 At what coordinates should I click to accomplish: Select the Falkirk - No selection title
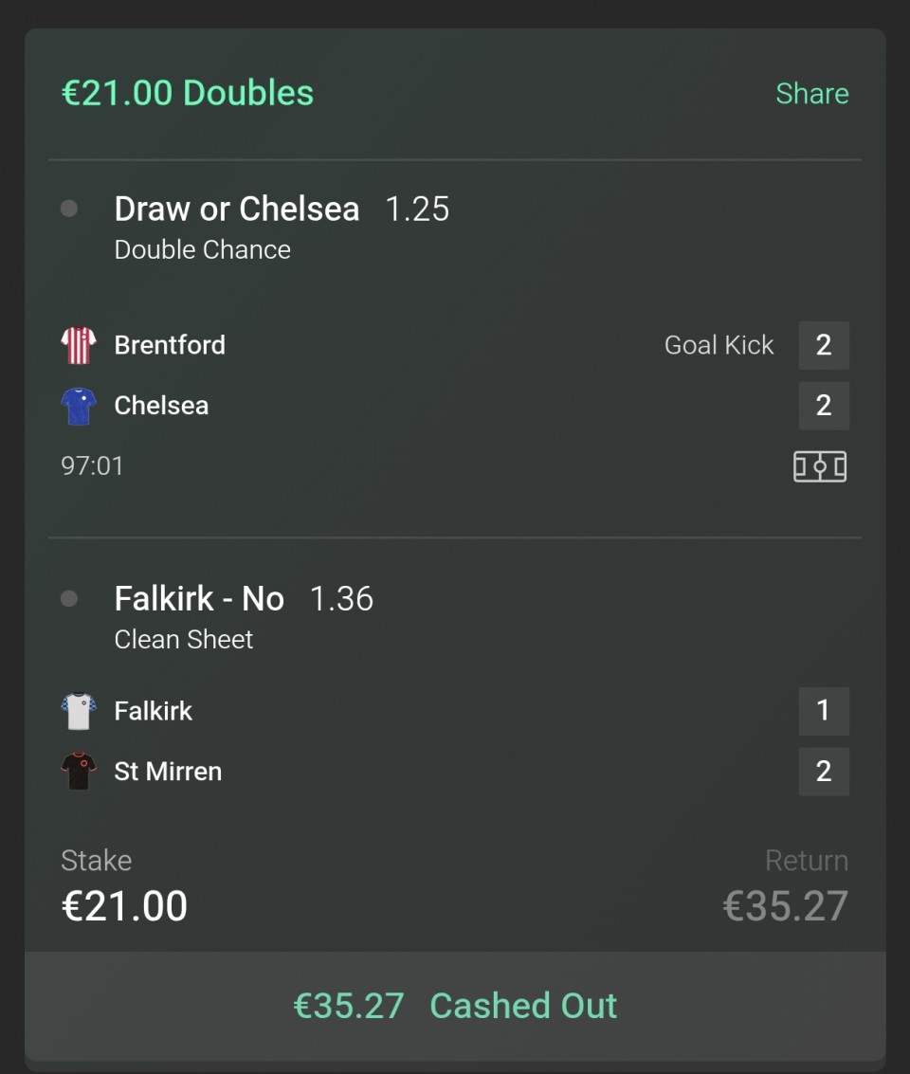pyautogui.click(x=199, y=599)
